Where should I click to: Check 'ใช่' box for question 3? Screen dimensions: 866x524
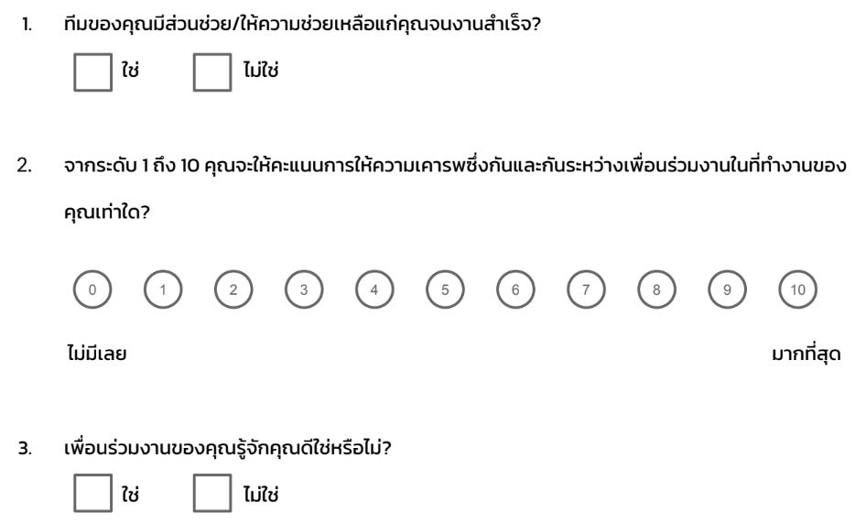[x=92, y=493]
